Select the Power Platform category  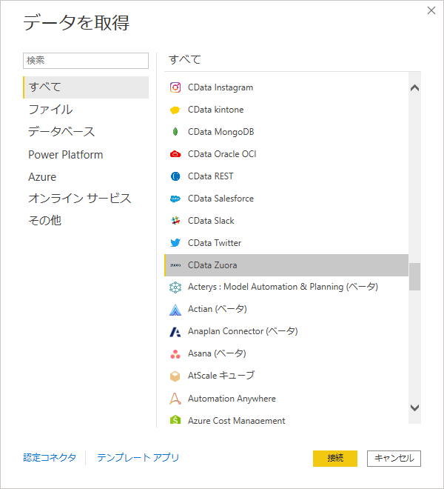tap(66, 155)
